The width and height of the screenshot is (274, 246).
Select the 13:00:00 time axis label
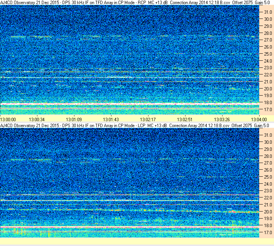point(8,120)
